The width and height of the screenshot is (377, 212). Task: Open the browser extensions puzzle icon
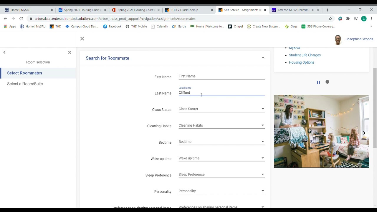pos(348,19)
